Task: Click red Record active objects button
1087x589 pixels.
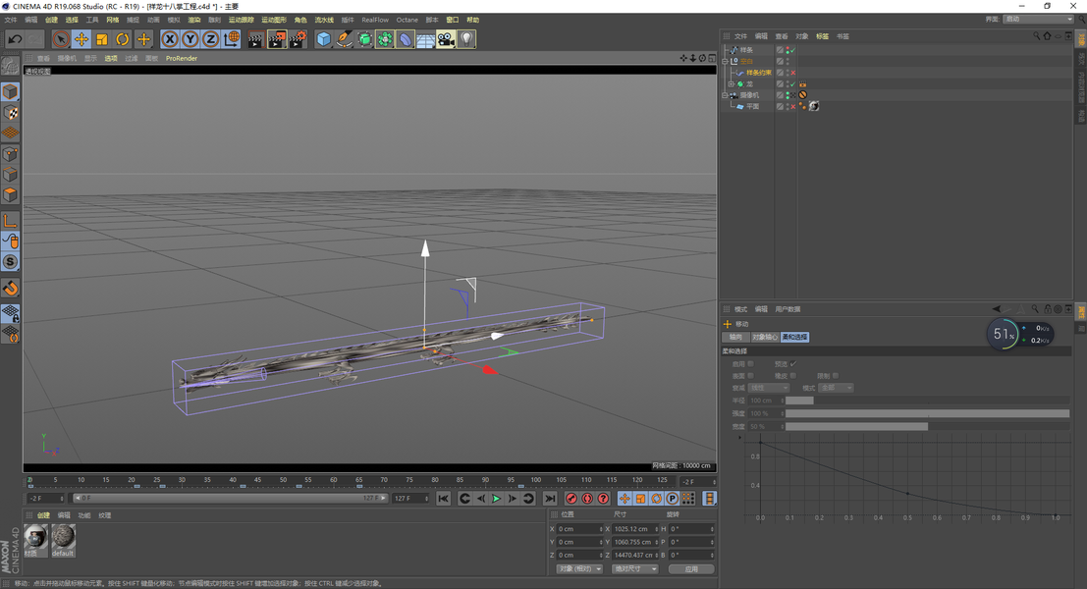Action: tap(571, 499)
